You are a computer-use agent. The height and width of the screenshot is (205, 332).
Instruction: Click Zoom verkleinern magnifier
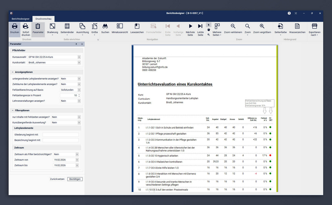pyautogui.click(x=233, y=29)
